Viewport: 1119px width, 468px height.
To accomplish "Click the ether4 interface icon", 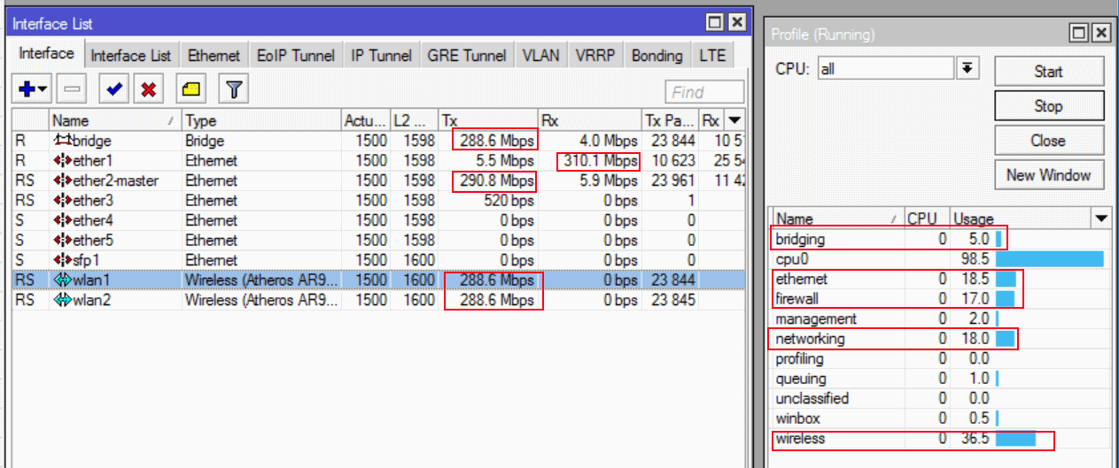I will tap(62, 220).
